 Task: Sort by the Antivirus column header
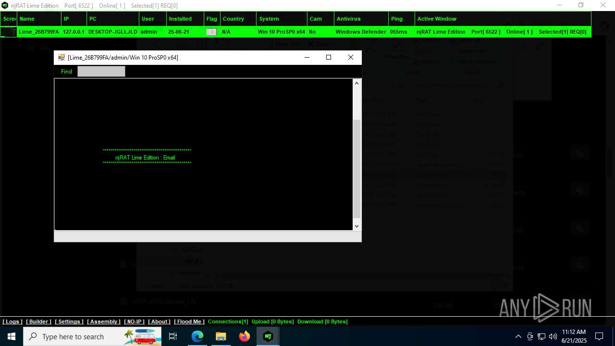361,19
